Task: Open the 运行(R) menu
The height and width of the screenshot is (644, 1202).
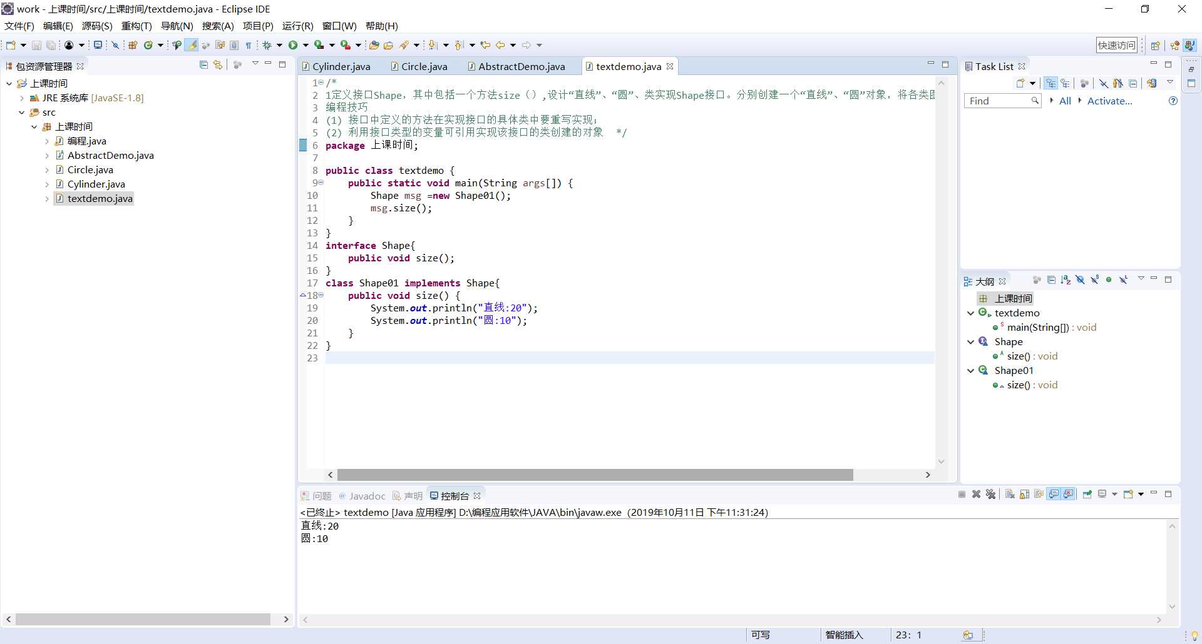Action: click(x=297, y=26)
